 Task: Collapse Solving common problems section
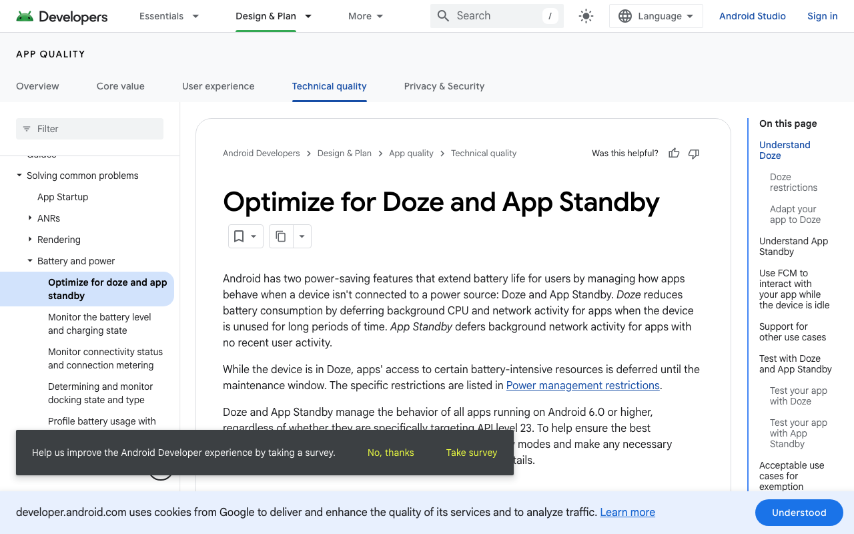pyautogui.click(x=19, y=176)
